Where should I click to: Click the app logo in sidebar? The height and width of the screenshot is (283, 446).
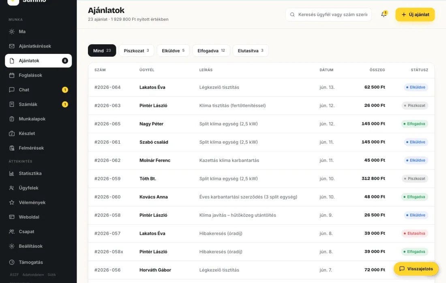[x=13, y=2]
